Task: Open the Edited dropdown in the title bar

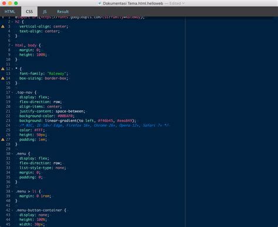Action: [177, 4]
